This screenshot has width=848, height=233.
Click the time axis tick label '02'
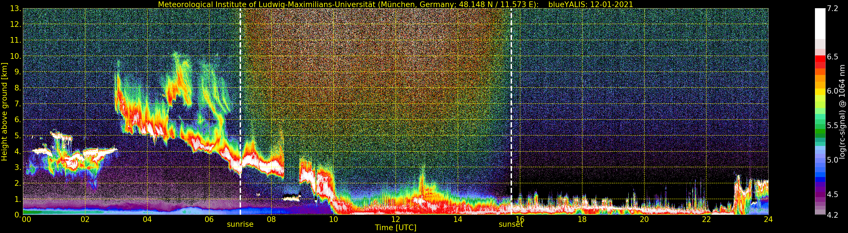tap(85, 219)
